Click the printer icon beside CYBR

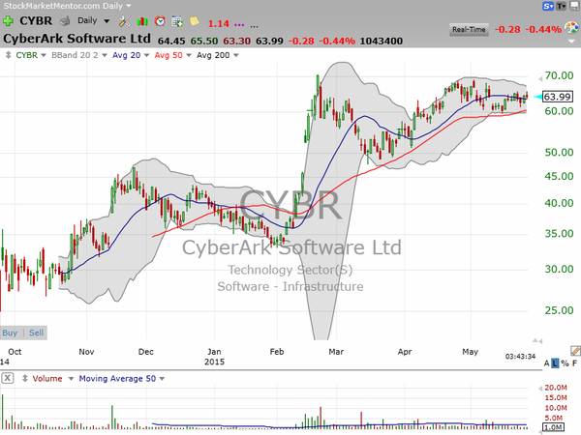[65, 21]
